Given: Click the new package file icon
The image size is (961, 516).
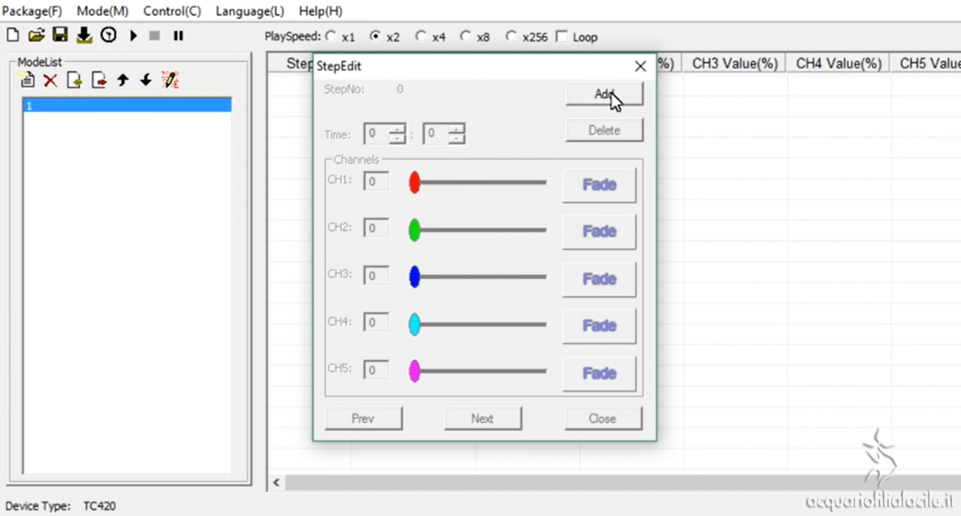Looking at the screenshot, I should pos(13,35).
